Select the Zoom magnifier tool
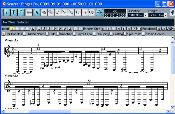 tap(51, 13)
